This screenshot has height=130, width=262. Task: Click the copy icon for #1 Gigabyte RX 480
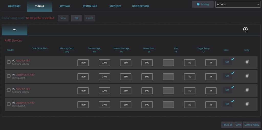point(247,76)
